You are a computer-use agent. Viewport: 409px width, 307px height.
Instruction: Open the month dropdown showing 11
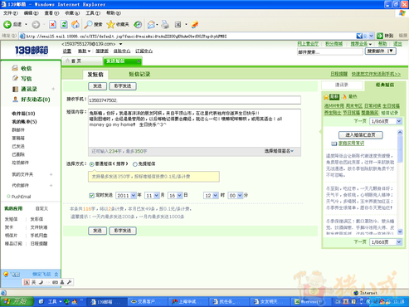[x=152, y=196]
